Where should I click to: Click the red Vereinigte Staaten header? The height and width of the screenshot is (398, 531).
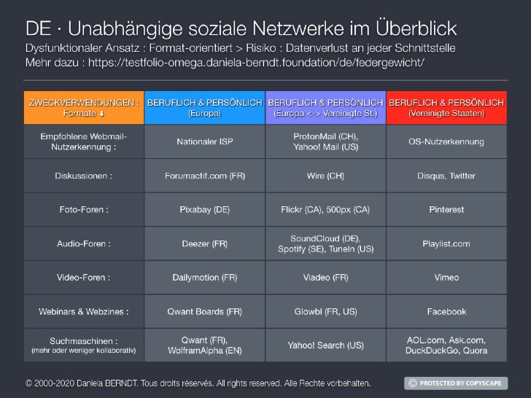[446, 108]
